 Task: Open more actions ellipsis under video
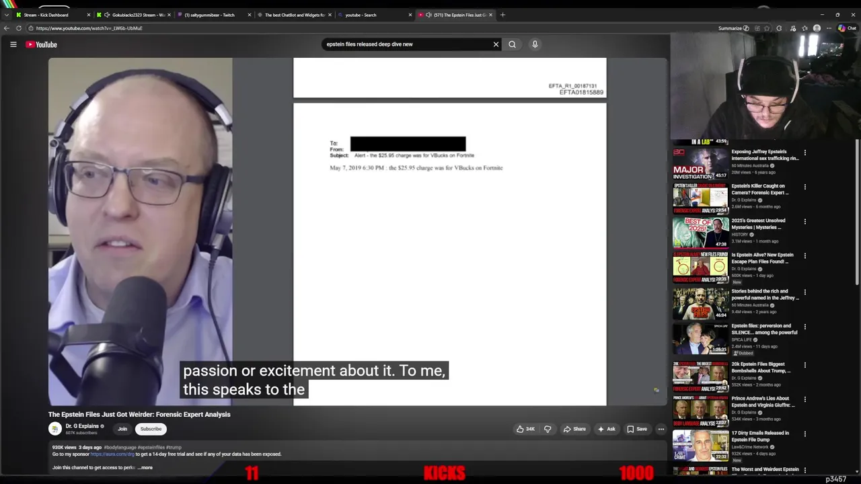(x=661, y=429)
